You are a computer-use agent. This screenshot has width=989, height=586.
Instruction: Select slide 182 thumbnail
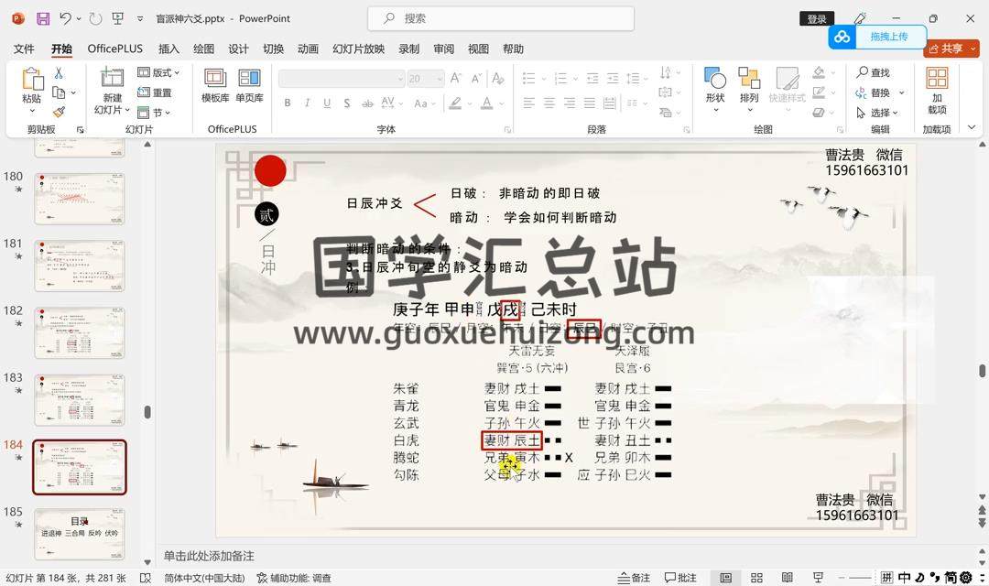(x=80, y=333)
